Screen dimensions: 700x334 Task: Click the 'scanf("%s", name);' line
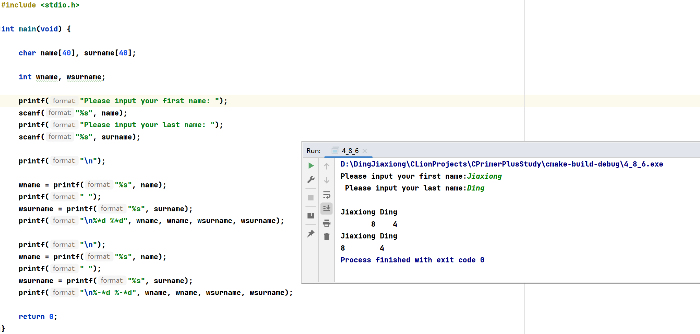(73, 113)
